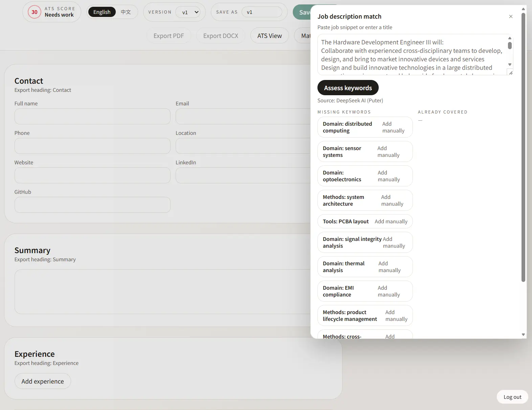Add product lifecycle management keyword manually
The height and width of the screenshot is (410, 532).
pos(396,315)
